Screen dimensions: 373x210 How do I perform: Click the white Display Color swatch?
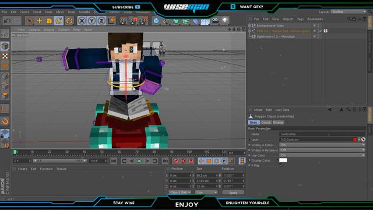(283, 160)
